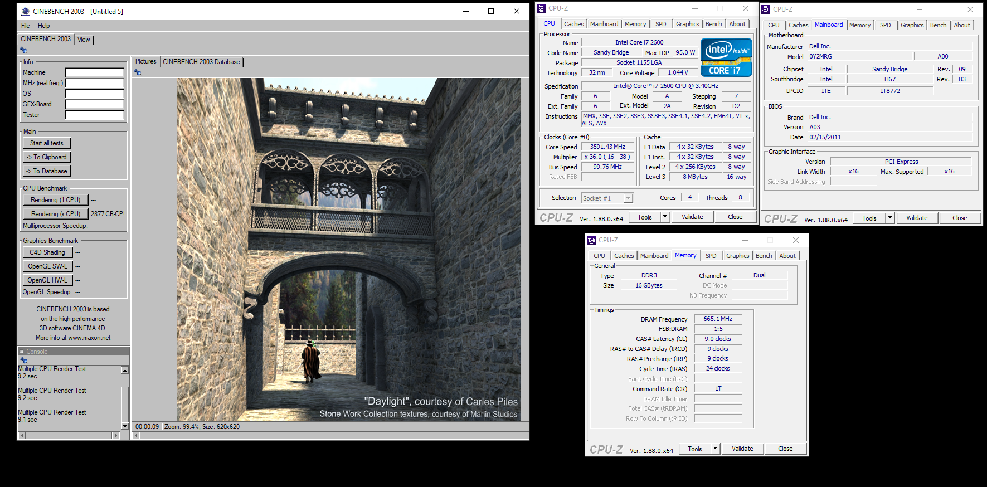Screen dimensions: 987x487
Task: Start the OpenGL SW-L test
Action: click(x=47, y=266)
